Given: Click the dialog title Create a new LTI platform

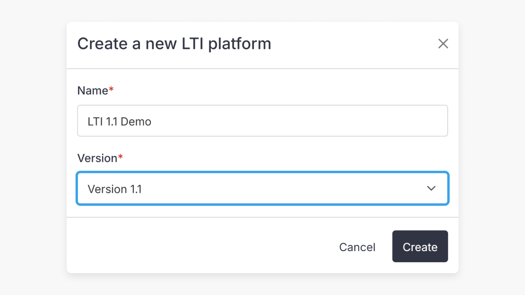Looking at the screenshot, I should pos(174,43).
